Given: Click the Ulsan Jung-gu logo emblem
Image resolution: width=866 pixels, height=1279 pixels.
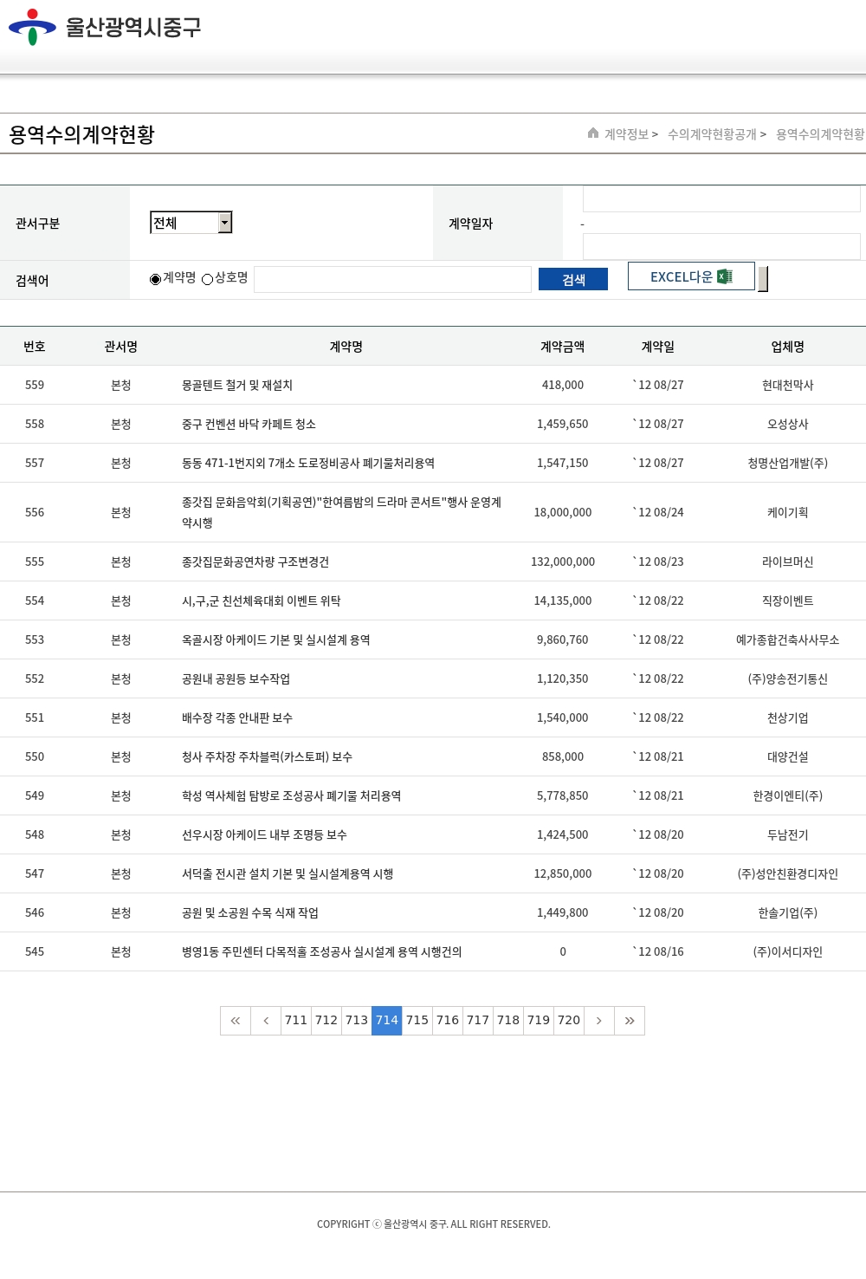Looking at the screenshot, I should point(32,27).
